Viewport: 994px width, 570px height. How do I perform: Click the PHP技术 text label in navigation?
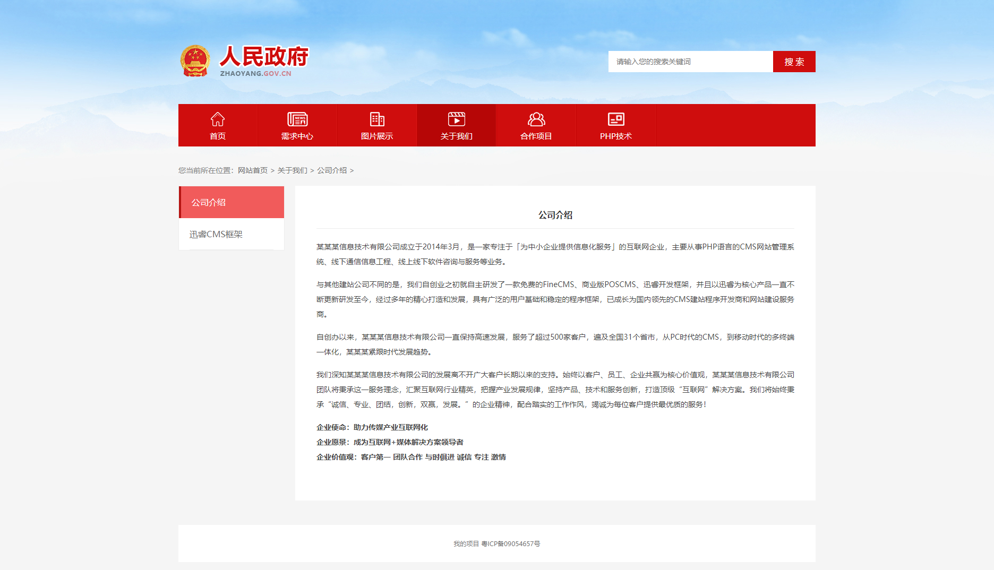(616, 136)
